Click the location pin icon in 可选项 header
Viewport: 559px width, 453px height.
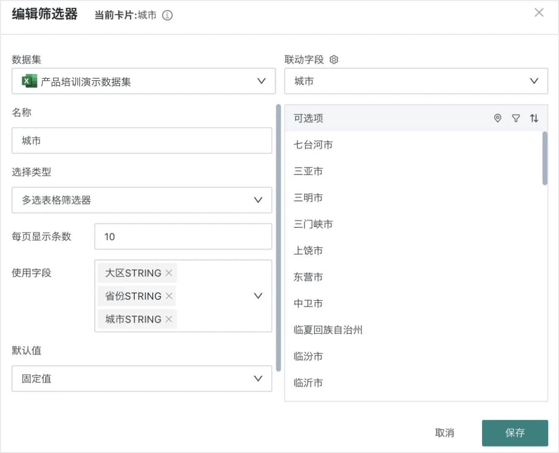pyautogui.click(x=497, y=118)
